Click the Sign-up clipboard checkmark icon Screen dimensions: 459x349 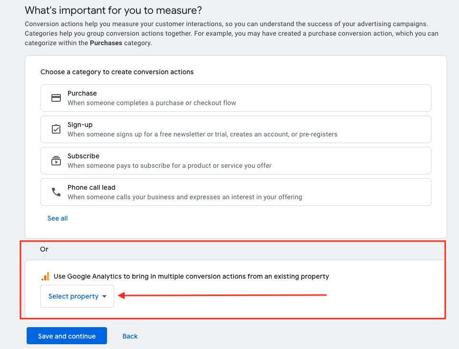click(x=56, y=129)
